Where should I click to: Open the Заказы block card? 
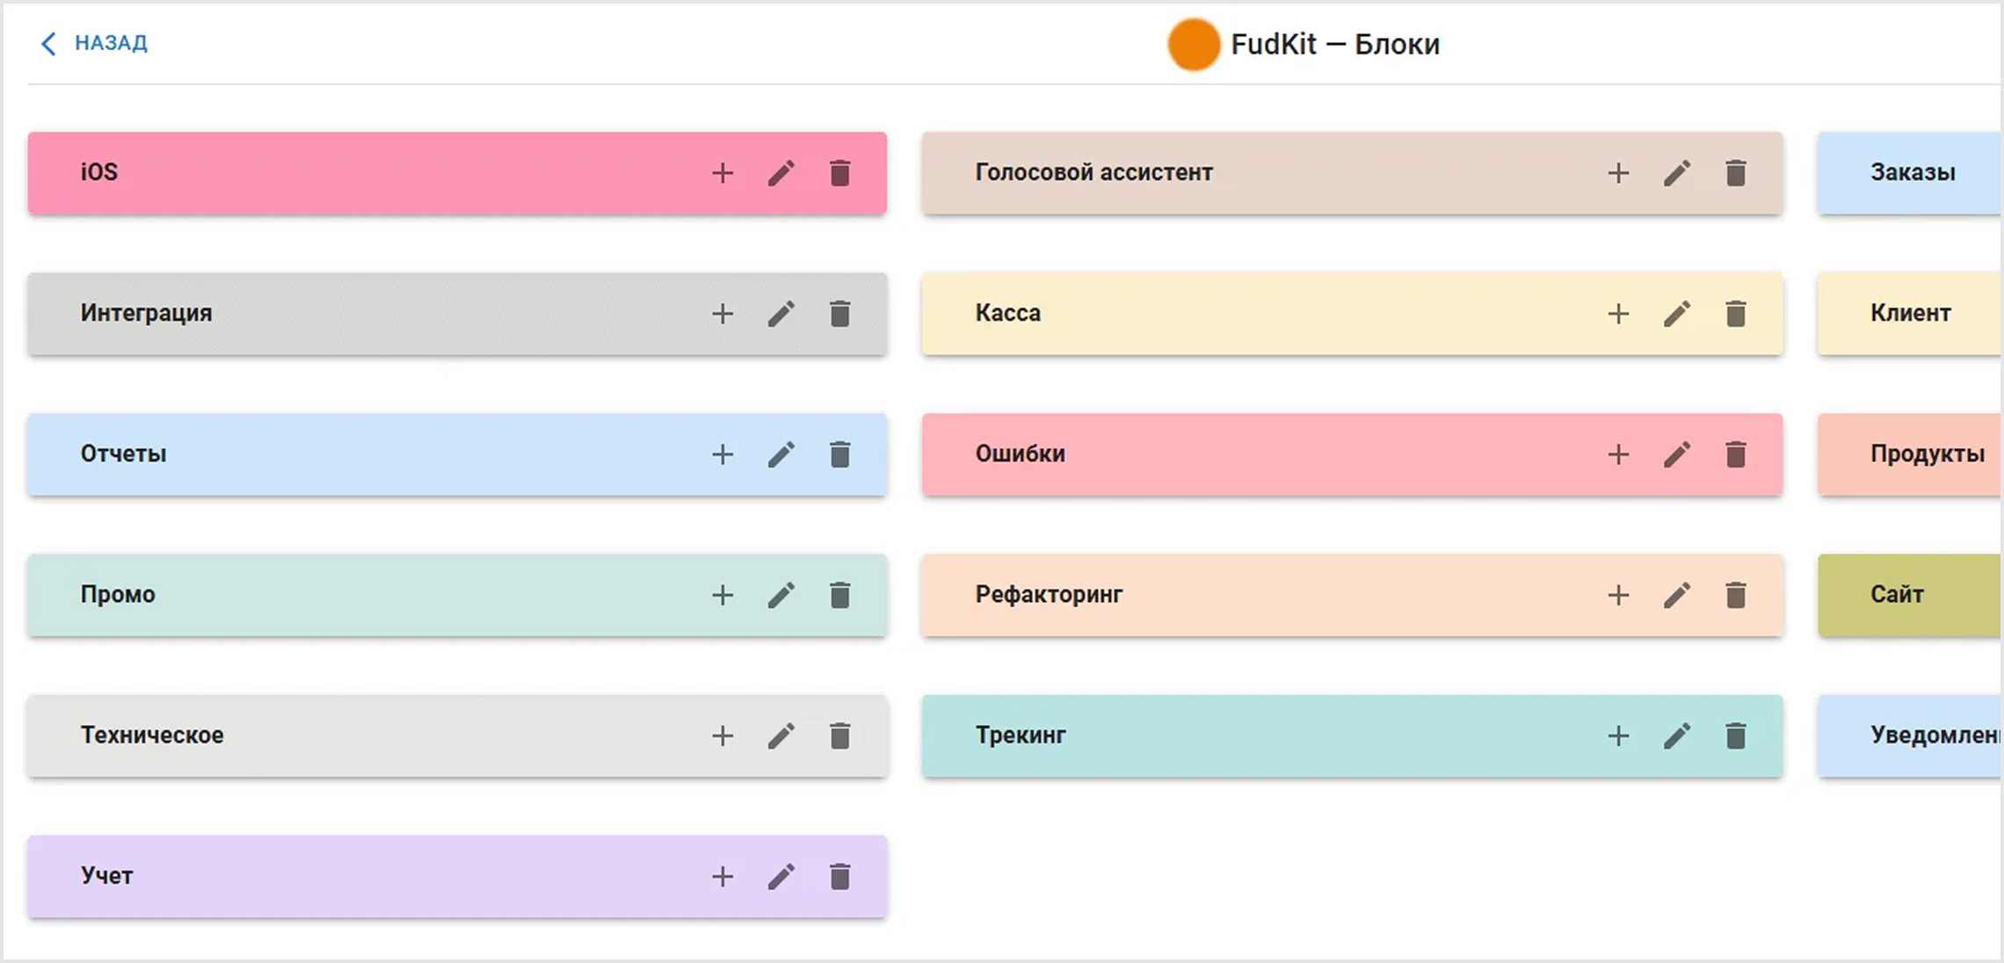tap(1911, 173)
